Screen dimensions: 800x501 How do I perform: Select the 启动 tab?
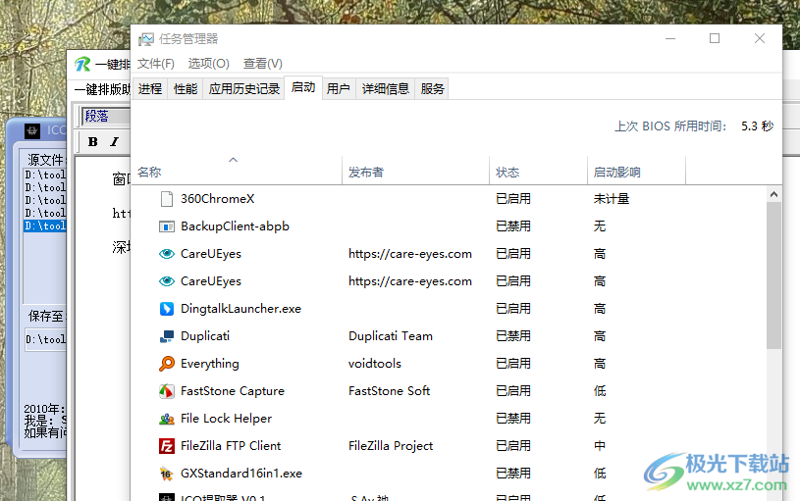point(303,87)
